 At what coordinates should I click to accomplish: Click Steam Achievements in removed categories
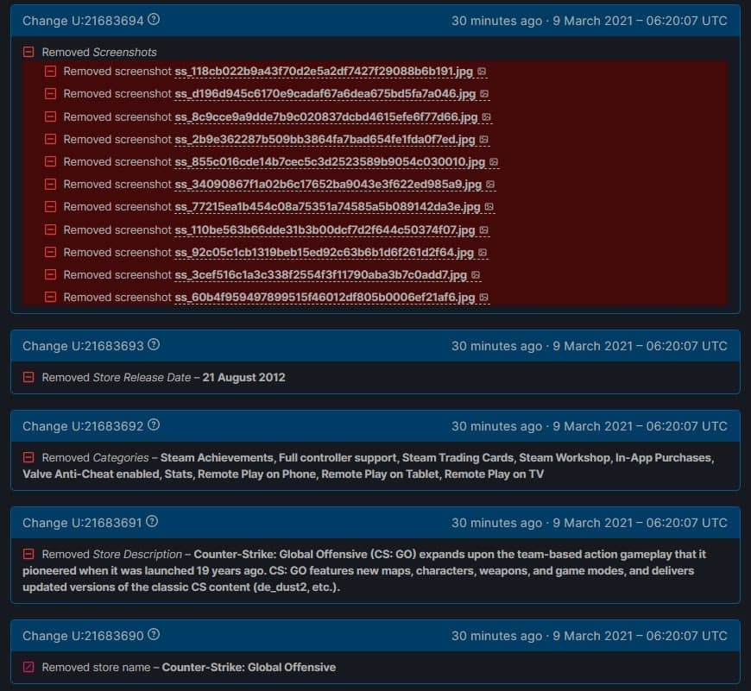tap(217, 457)
